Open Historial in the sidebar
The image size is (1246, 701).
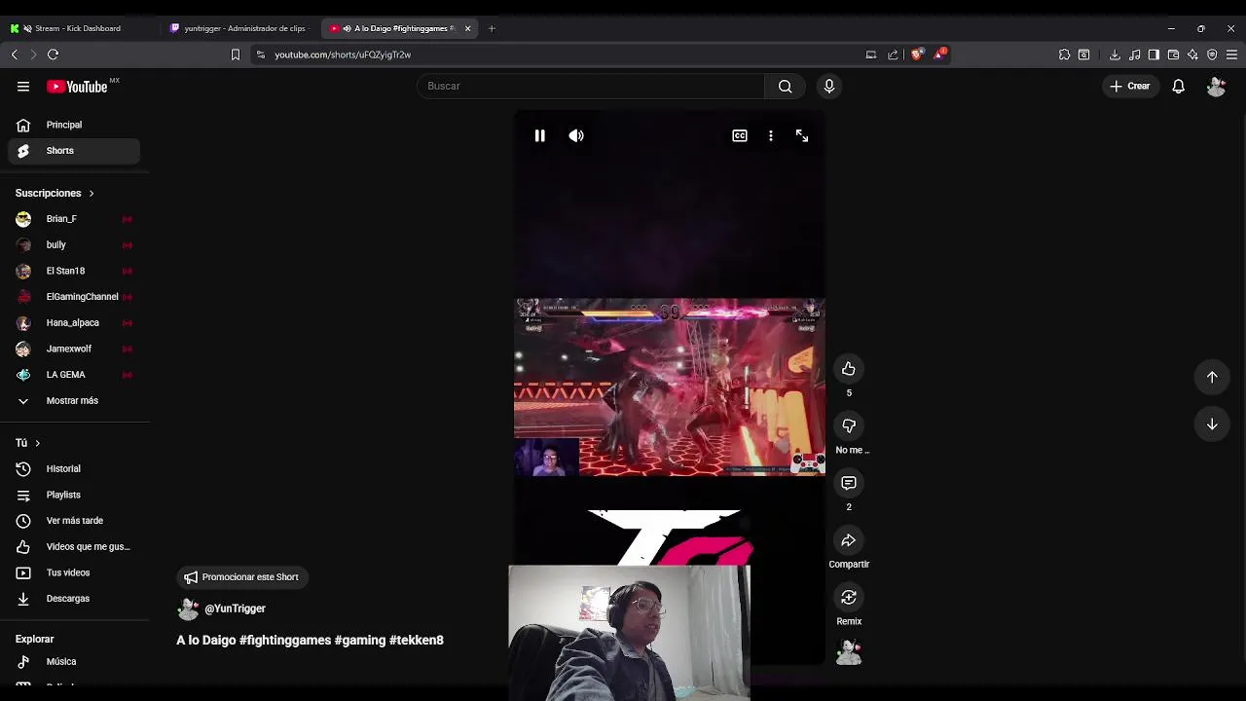pyautogui.click(x=74, y=468)
